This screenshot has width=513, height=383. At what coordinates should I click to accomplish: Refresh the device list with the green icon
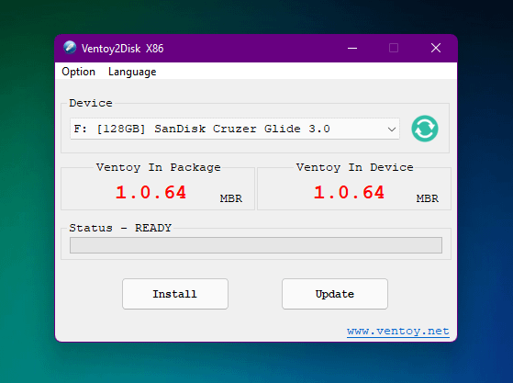425,129
